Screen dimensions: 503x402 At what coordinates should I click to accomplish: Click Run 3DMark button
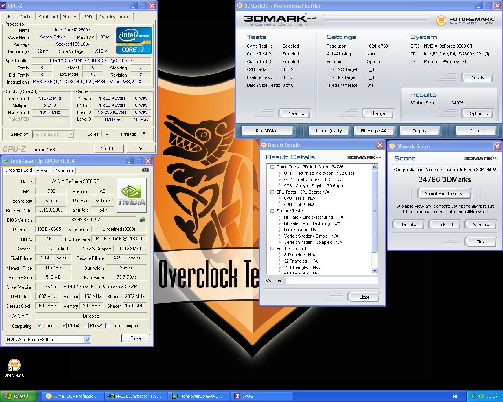267,131
